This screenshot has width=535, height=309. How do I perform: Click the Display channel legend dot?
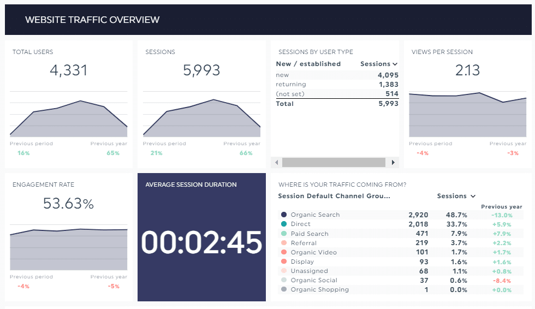pos(283,262)
